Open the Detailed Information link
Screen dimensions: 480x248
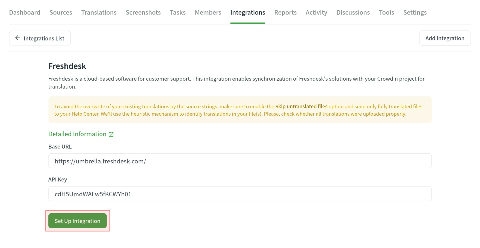click(x=81, y=134)
